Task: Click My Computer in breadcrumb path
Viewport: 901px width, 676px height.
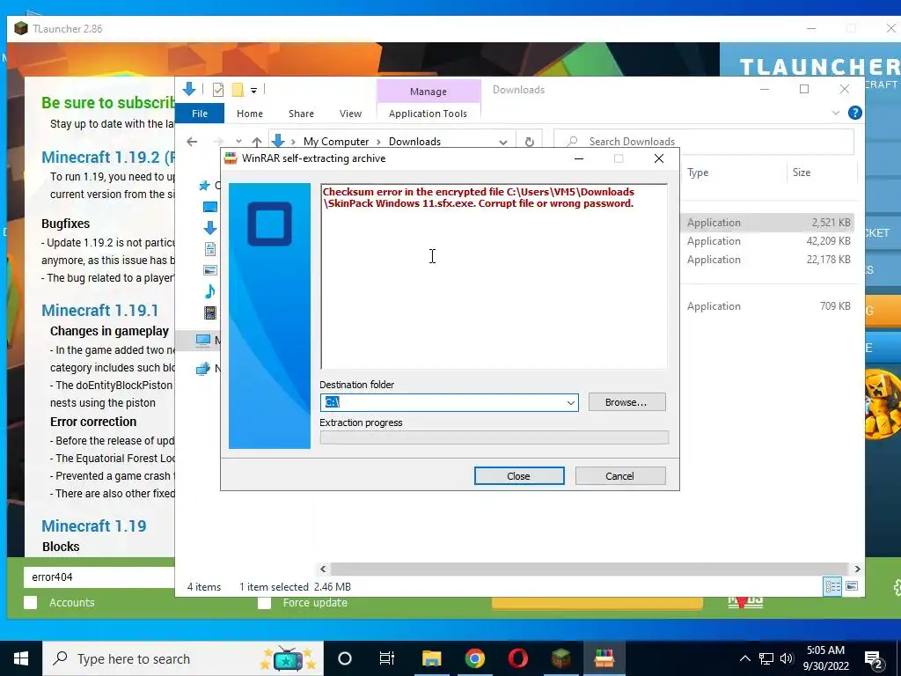Action: point(336,142)
